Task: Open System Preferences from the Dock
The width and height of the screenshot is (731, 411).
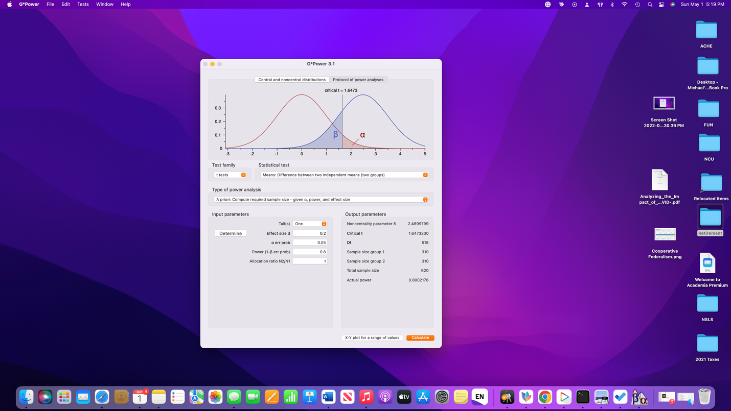Action: [x=442, y=397]
